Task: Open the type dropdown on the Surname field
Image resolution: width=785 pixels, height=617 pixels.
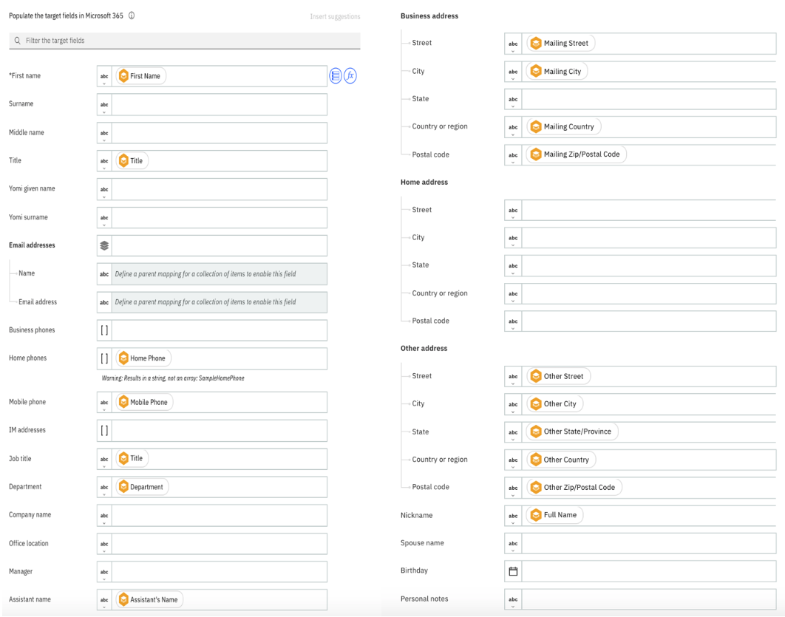Action: tap(104, 104)
